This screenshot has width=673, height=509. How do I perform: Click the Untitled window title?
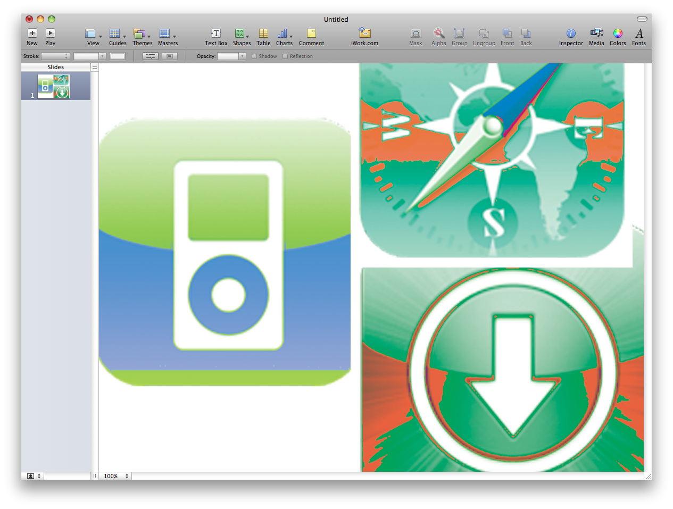click(336, 19)
